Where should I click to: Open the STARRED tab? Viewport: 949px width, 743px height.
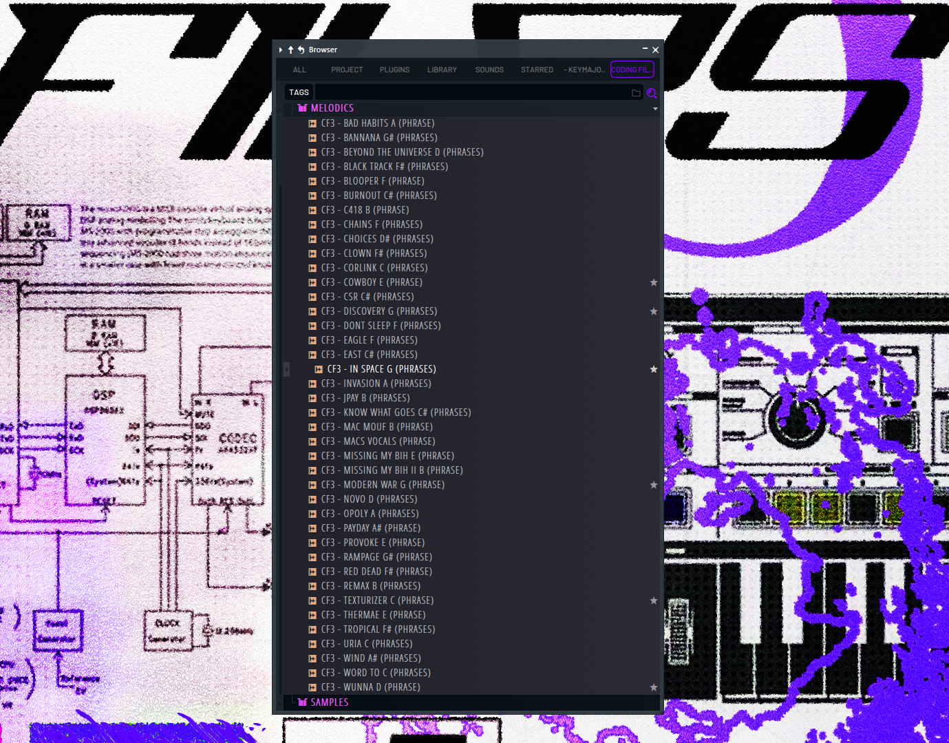tap(537, 70)
